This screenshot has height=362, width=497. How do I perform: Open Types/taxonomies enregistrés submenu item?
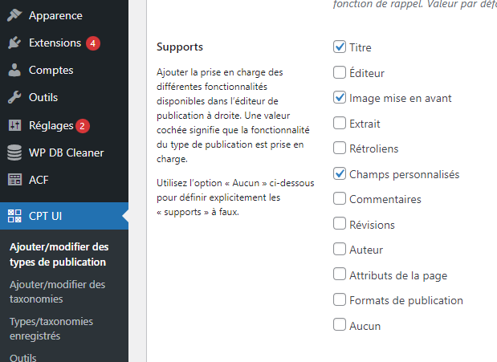[51, 328]
